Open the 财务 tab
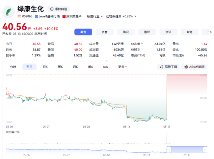Viewport: 214px width, 159px height. pyautogui.click(x=190, y=32)
